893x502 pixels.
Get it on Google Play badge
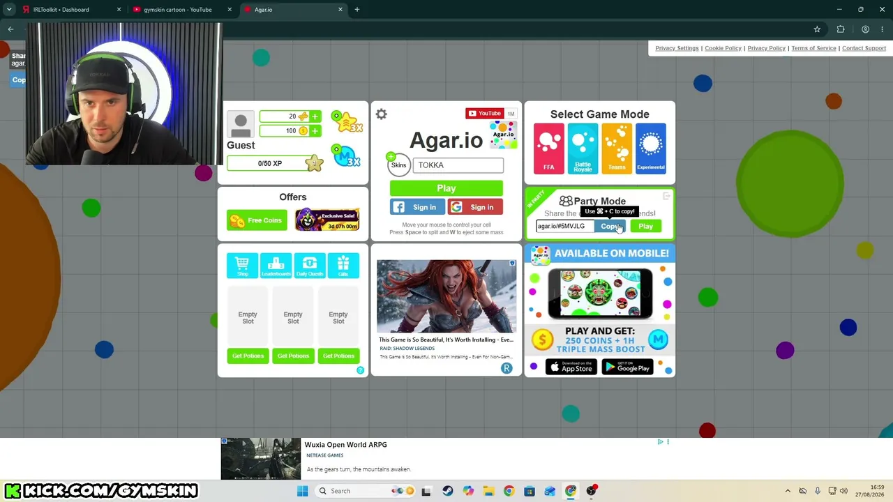(x=627, y=367)
